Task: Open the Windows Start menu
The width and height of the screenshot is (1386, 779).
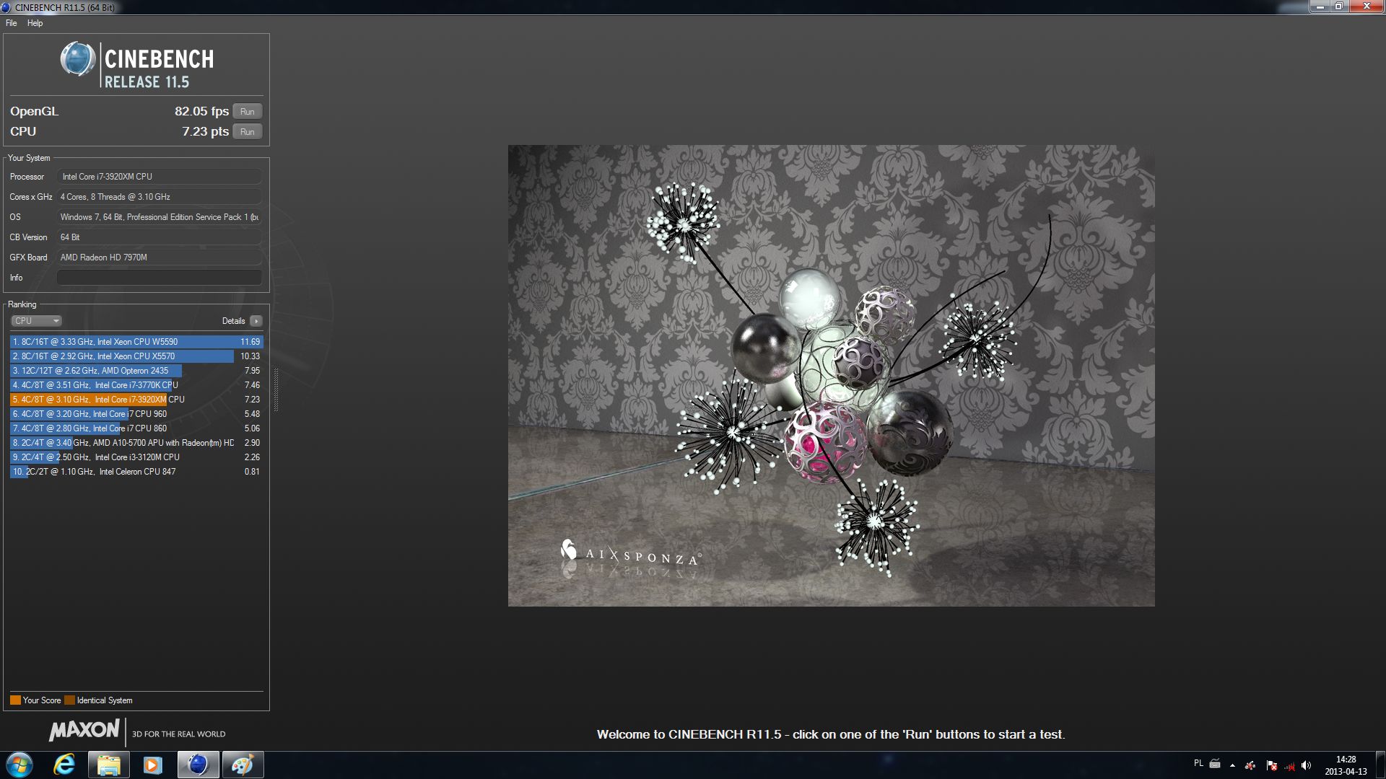Action: [x=19, y=765]
